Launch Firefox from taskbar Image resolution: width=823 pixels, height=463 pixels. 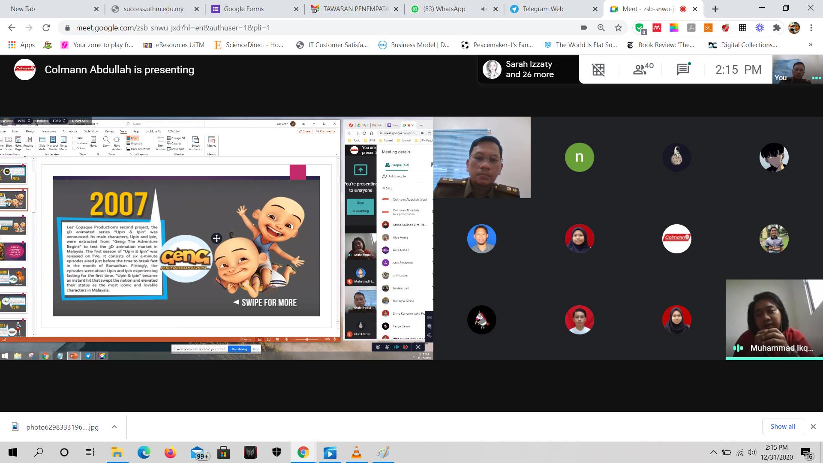(x=170, y=453)
